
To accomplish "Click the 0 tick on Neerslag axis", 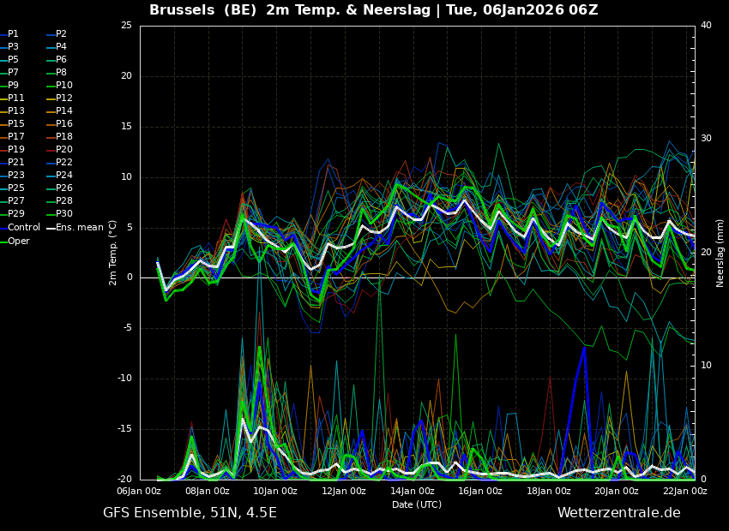I will 703,480.
